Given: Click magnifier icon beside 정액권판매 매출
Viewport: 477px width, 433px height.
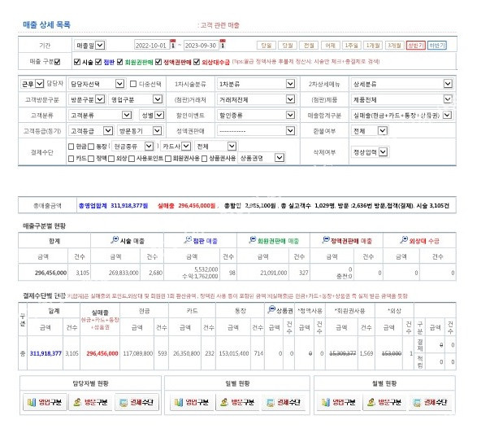Looking at the screenshot, I should pos(326,240).
